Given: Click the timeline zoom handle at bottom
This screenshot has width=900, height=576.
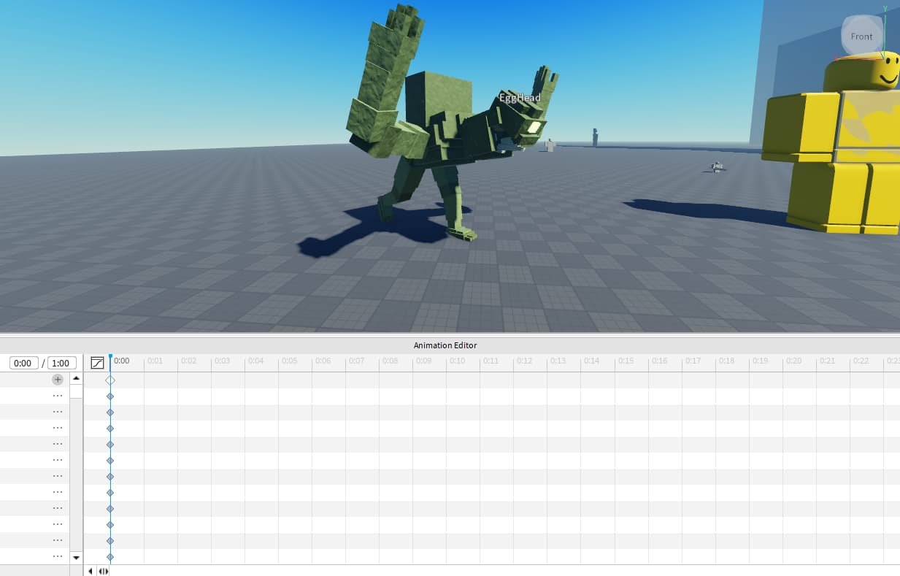Looking at the screenshot, I should pos(103,571).
